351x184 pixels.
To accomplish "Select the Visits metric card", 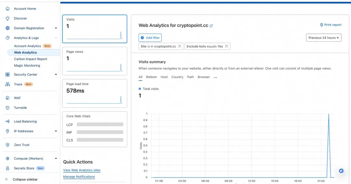I will 95,29.
